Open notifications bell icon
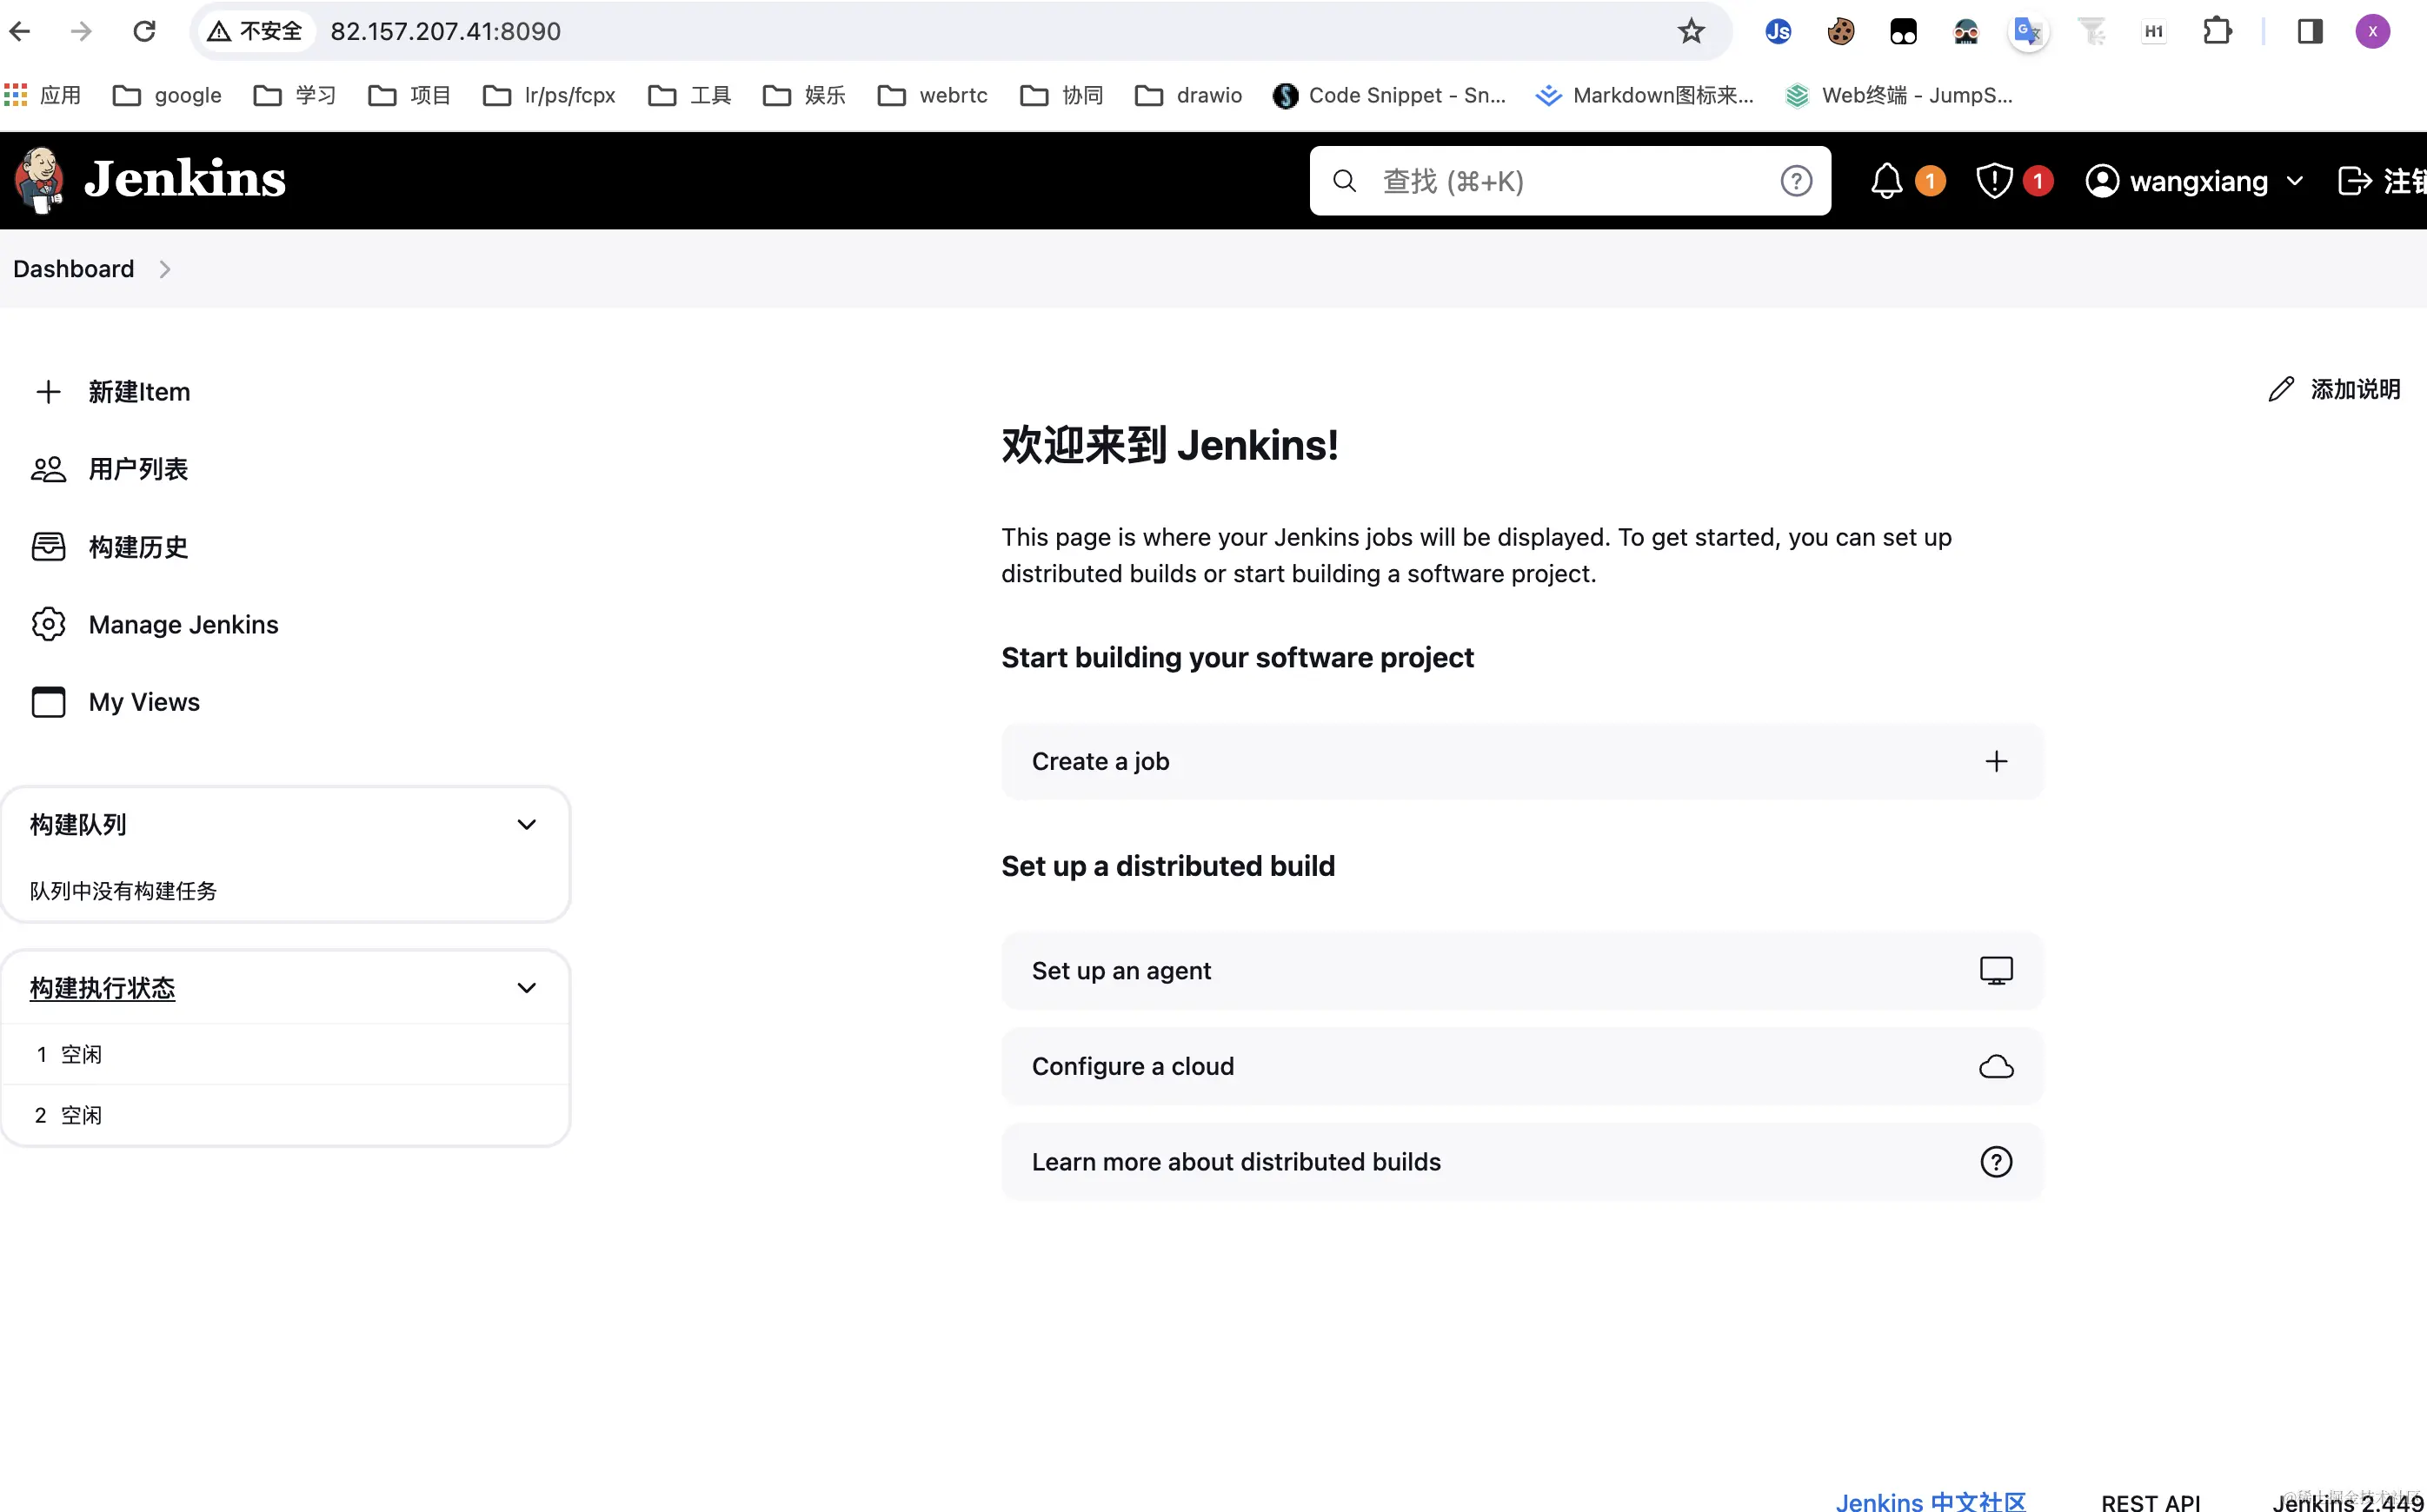2427x1512 pixels. point(1887,181)
